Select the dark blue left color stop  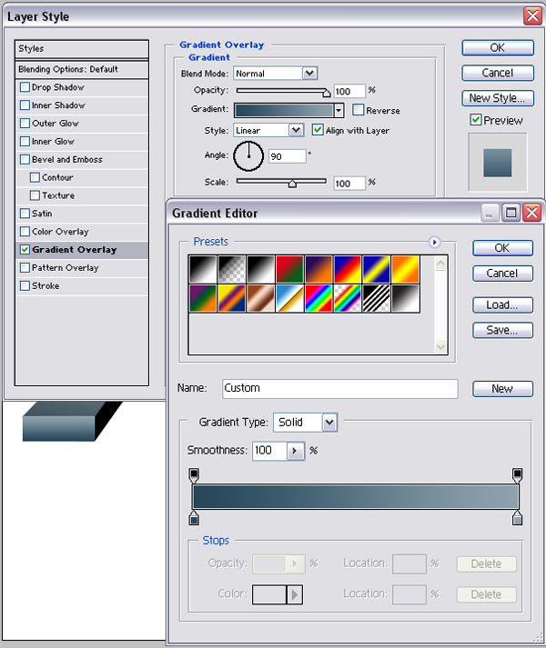(194, 518)
